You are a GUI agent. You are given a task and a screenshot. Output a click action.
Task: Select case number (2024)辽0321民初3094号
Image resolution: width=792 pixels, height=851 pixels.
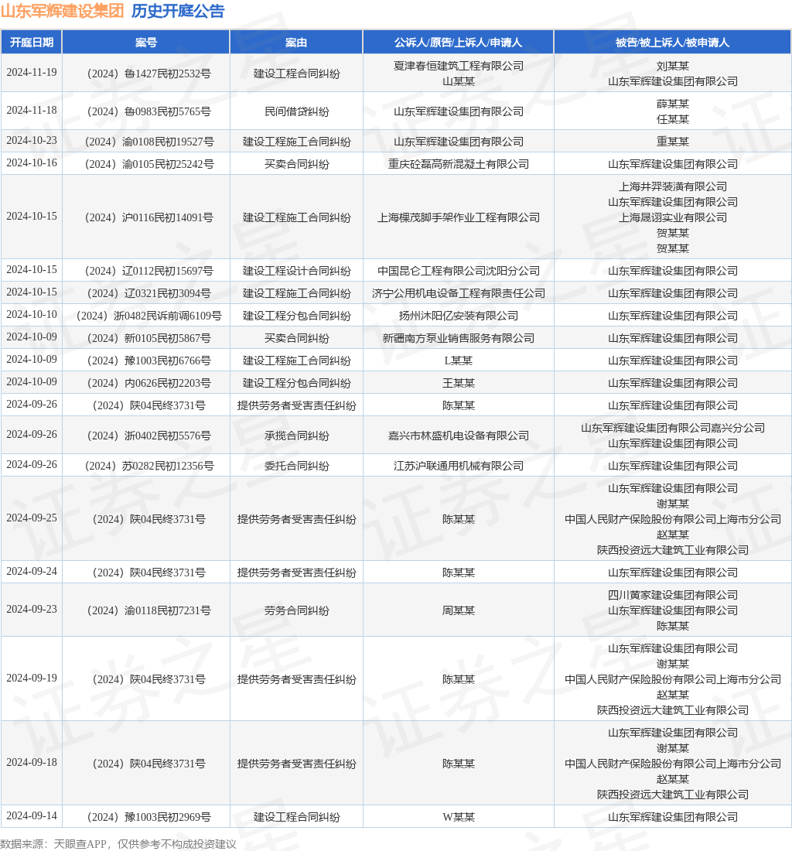click(x=148, y=294)
